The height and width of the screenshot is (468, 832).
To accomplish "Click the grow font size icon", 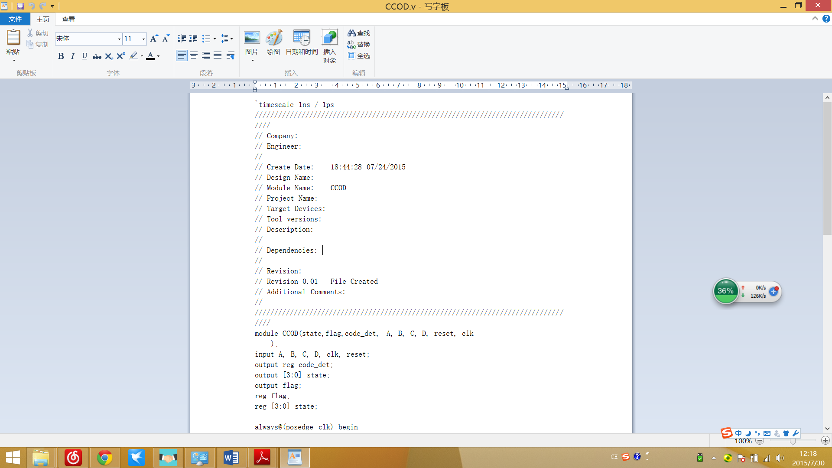I will 154,39.
